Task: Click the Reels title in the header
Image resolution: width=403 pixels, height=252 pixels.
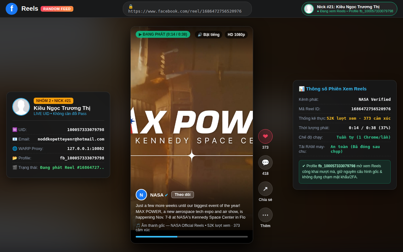Action: (x=30, y=9)
